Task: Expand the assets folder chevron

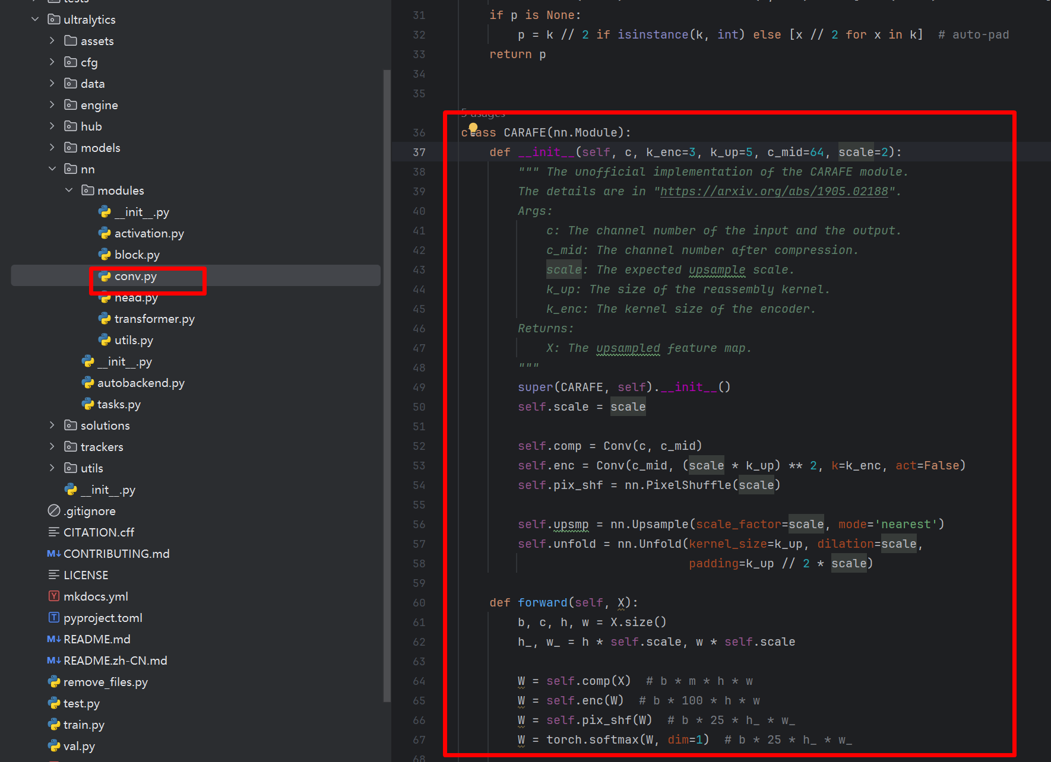Action: tap(52, 41)
